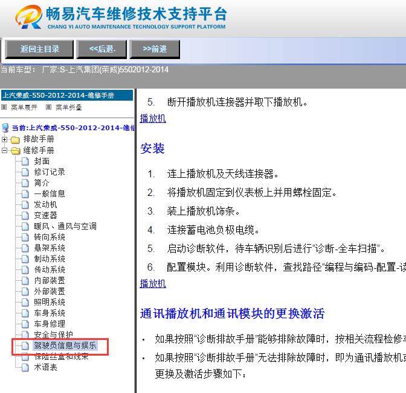Screen dimensions: 406x393
Task: Click the 上汽荣威-550-2012-2014-维修手册 panel title bar
Action: pyautogui.click(x=67, y=95)
